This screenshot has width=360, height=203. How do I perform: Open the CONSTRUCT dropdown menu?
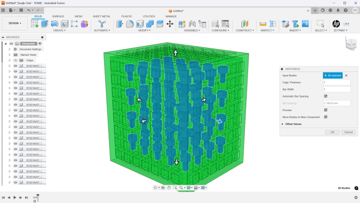(x=245, y=30)
